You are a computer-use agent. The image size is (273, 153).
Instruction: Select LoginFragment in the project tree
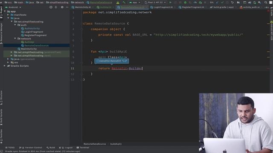click(x=34, y=32)
